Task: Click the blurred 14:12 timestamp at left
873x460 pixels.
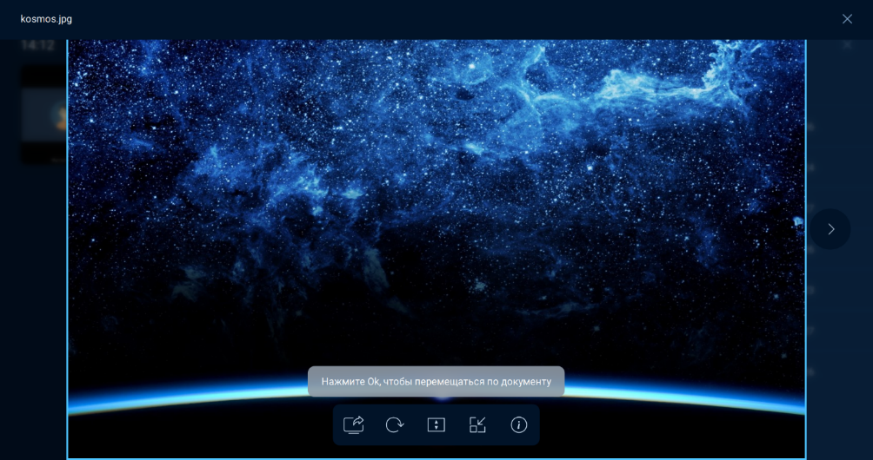Action: click(37, 45)
